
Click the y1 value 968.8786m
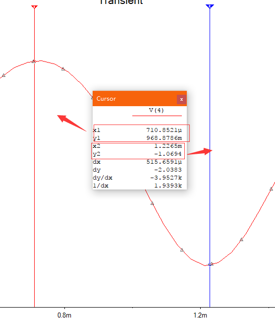164,138
